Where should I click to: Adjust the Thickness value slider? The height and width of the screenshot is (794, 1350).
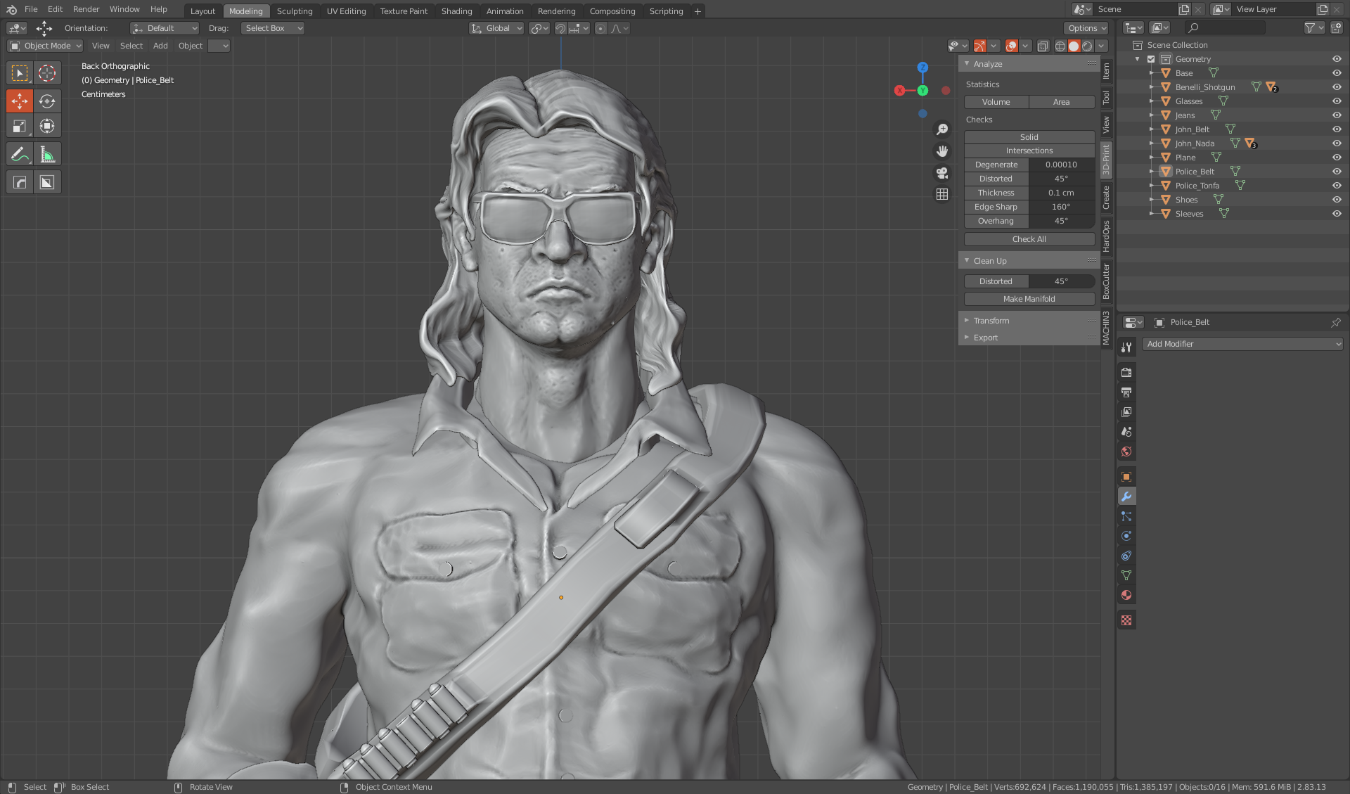pos(1061,192)
